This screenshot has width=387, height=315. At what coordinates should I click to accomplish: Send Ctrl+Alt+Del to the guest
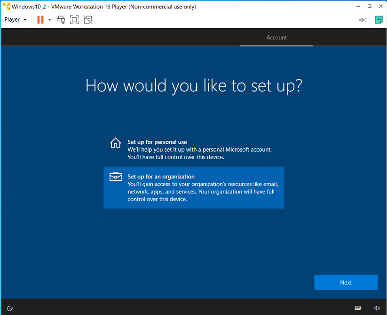point(61,20)
